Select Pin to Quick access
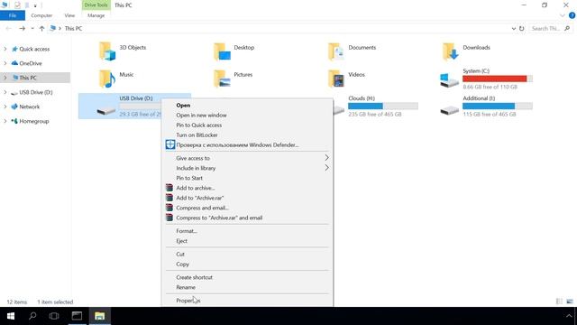This screenshot has height=325, width=577. point(247,125)
